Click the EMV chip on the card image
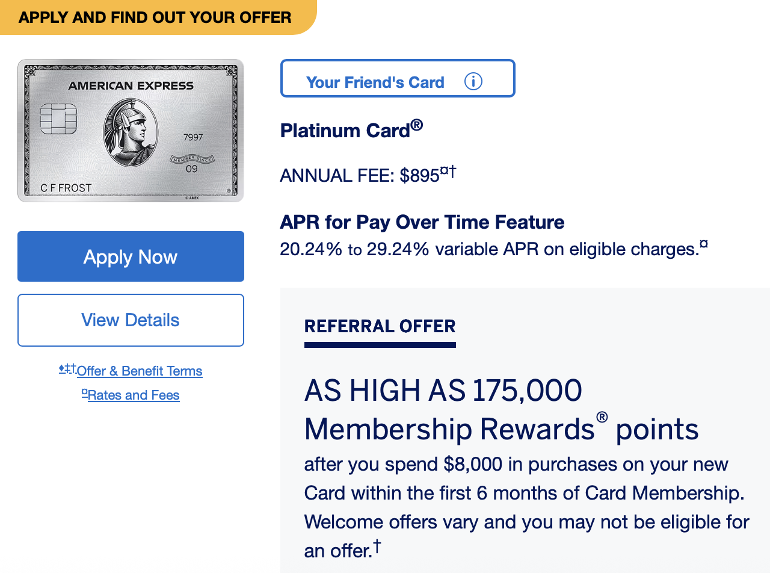The width and height of the screenshot is (770, 573). pyautogui.click(x=58, y=119)
